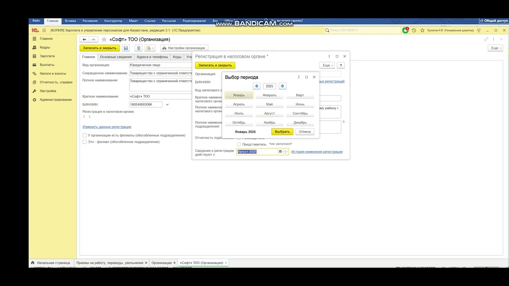Open Изменить данные регистрации link
This screenshot has width=509, height=286.
pyautogui.click(x=107, y=127)
